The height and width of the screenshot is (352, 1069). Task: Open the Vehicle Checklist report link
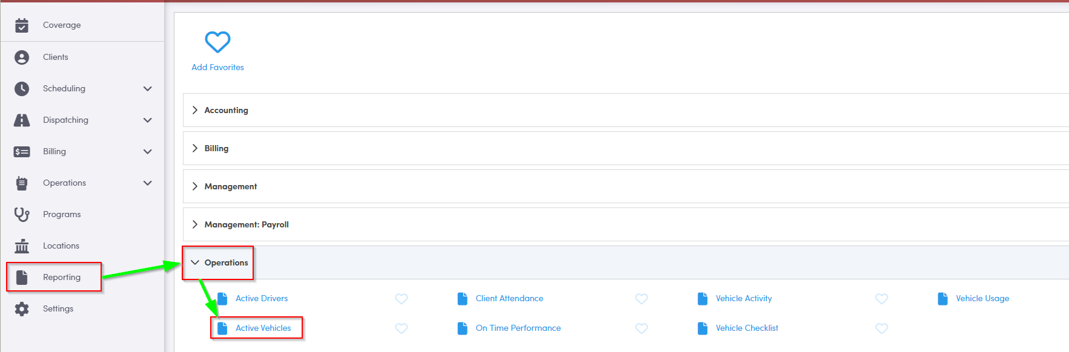[x=746, y=328]
